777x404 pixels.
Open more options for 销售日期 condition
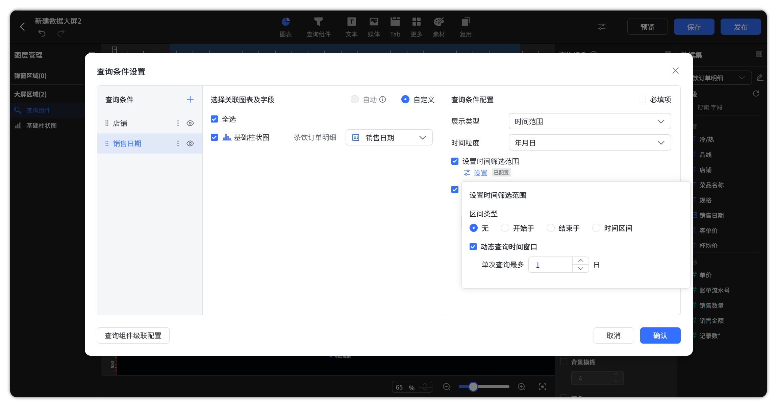pos(178,143)
